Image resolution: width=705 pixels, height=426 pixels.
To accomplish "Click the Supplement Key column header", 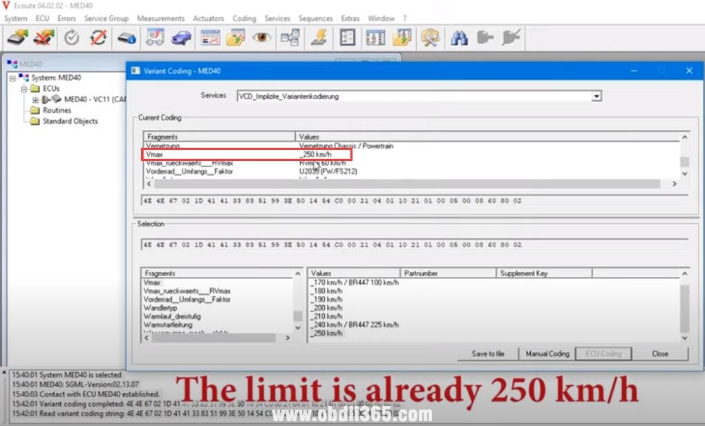I will 544,273.
